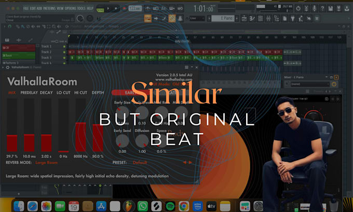
Task: Open the browser view icon
Action: coord(277,19)
